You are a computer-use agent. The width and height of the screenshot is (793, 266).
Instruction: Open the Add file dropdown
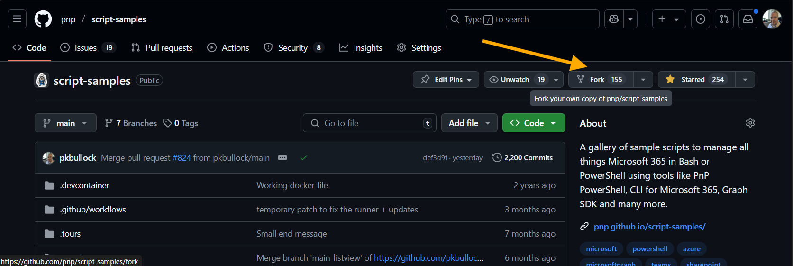pos(469,123)
